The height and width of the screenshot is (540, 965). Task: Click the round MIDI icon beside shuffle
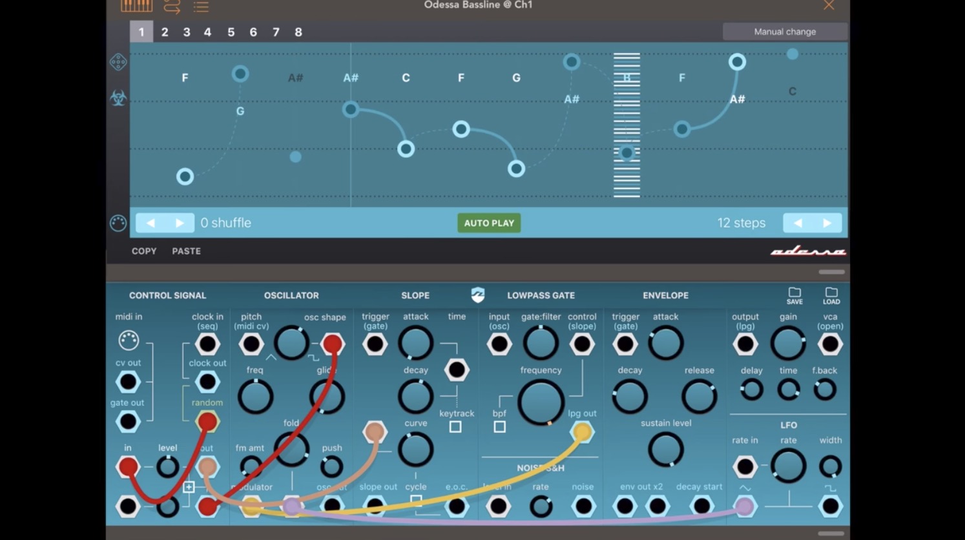(x=118, y=223)
